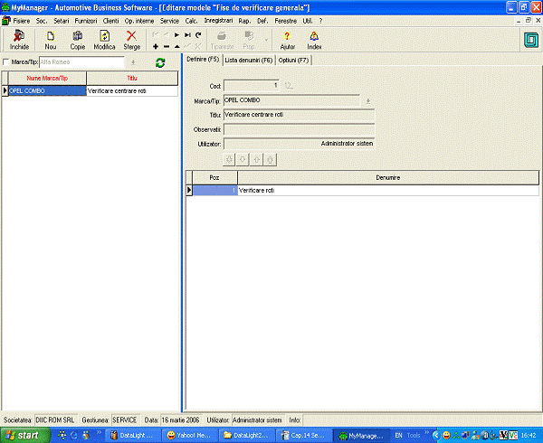The height and width of the screenshot is (443, 543).
Task: Click the Inchide toolbar icon
Action: 19,39
